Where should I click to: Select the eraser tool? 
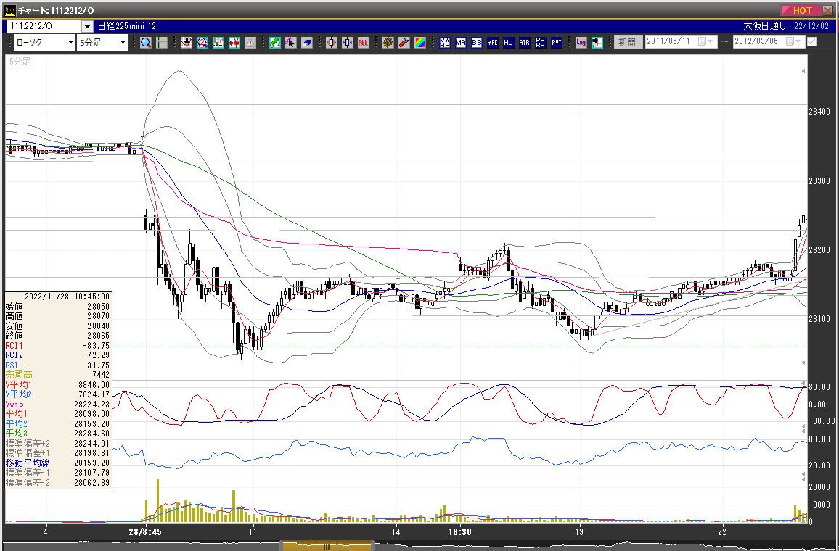click(x=306, y=43)
